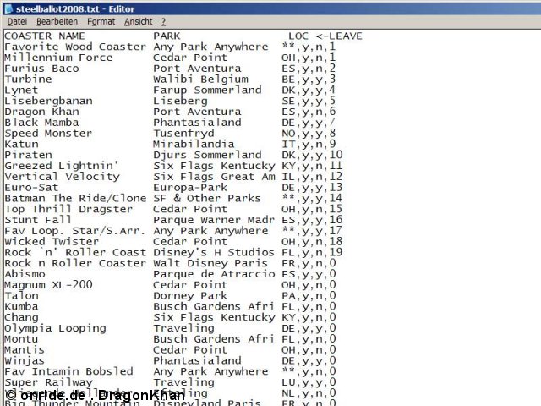Click on Lynet text
541x406 pixels.
pyautogui.click(x=21, y=91)
